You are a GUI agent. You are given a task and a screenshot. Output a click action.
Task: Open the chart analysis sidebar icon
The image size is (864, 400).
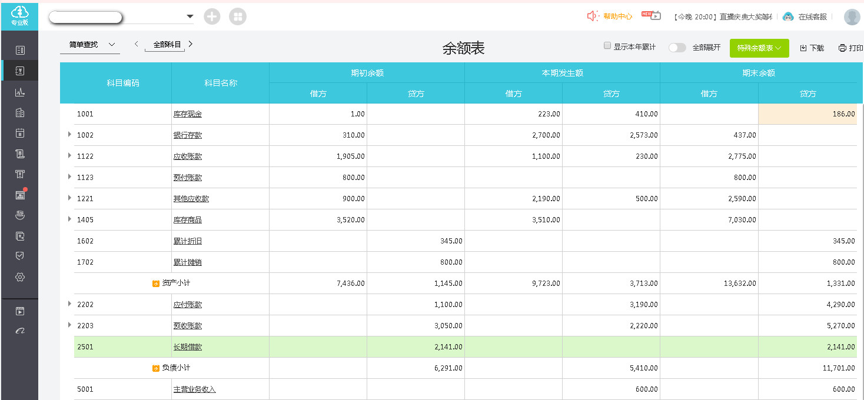19,92
